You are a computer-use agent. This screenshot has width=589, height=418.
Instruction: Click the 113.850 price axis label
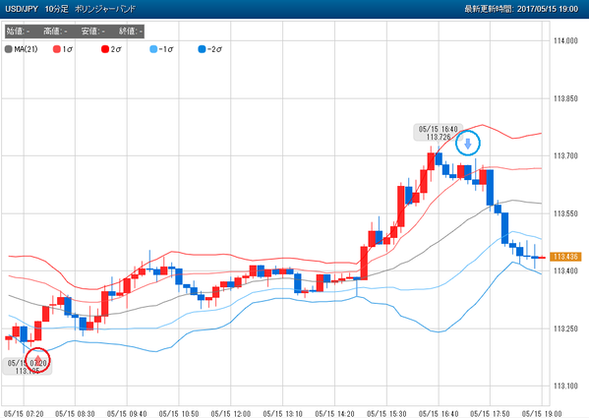565,98
